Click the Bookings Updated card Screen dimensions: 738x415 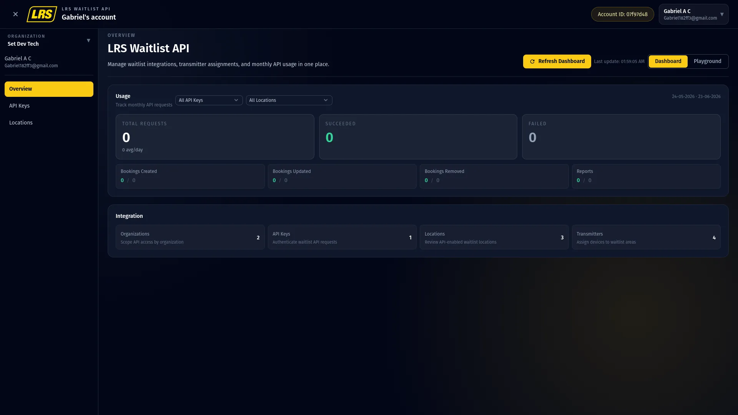click(x=342, y=176)
